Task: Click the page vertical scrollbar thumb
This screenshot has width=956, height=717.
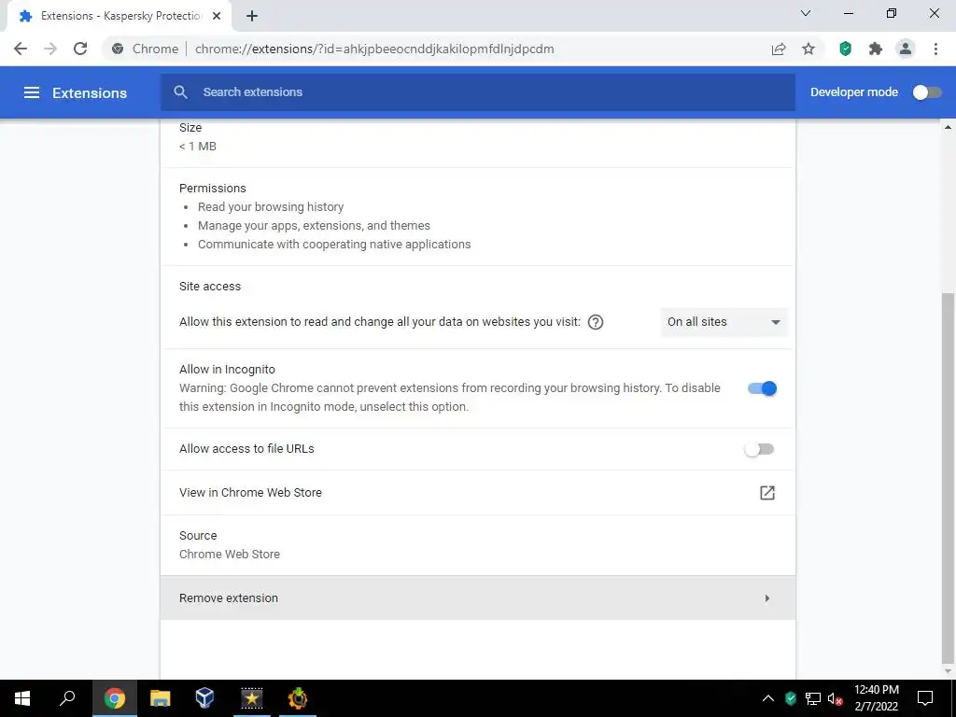Action: [948, 479]
